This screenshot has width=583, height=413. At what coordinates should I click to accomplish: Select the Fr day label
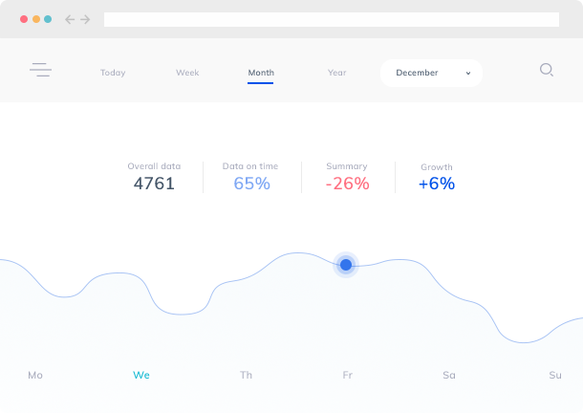pos(348,375)
